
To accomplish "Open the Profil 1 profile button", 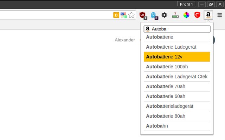I will click(x=186, y=4).
